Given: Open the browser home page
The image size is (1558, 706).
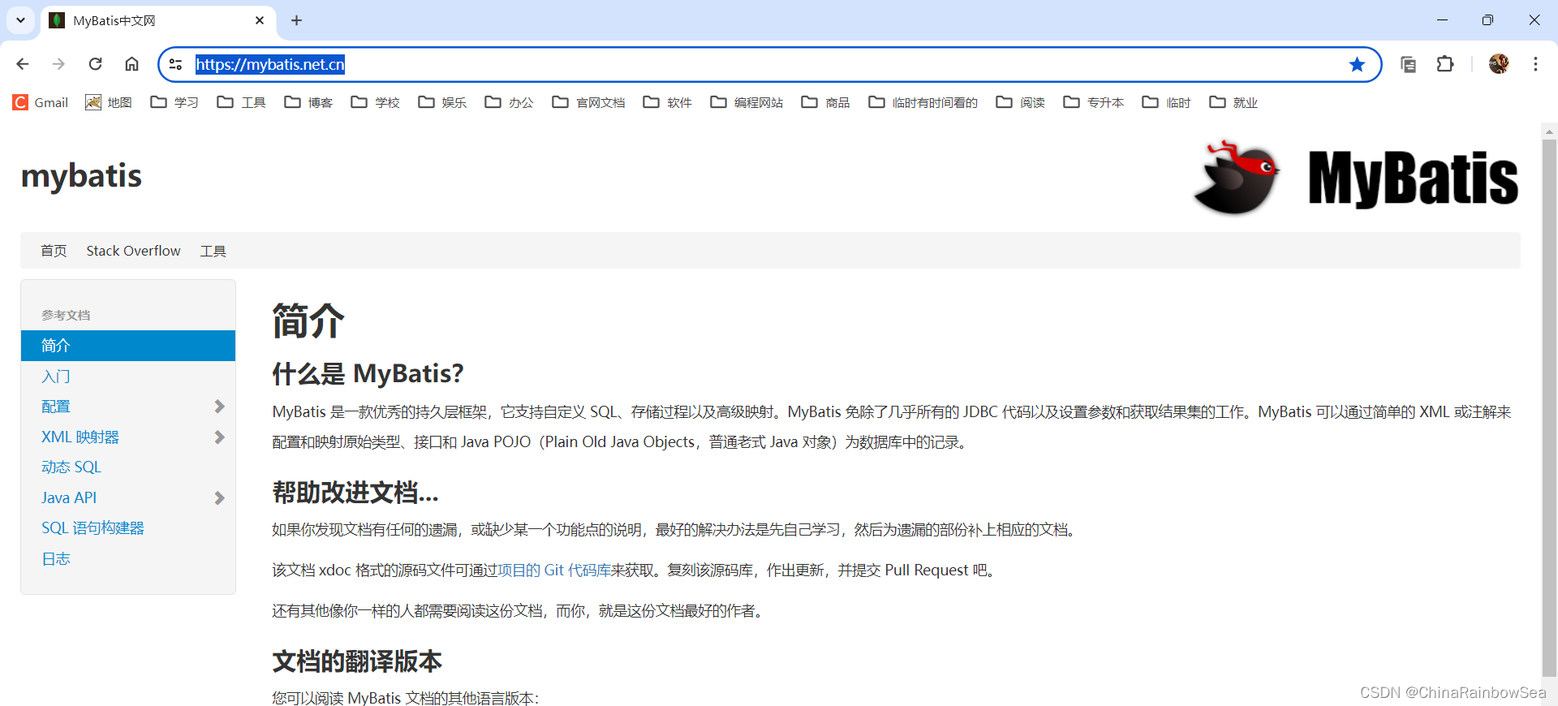Looking at the screenshot, I should tap(131, 64).
